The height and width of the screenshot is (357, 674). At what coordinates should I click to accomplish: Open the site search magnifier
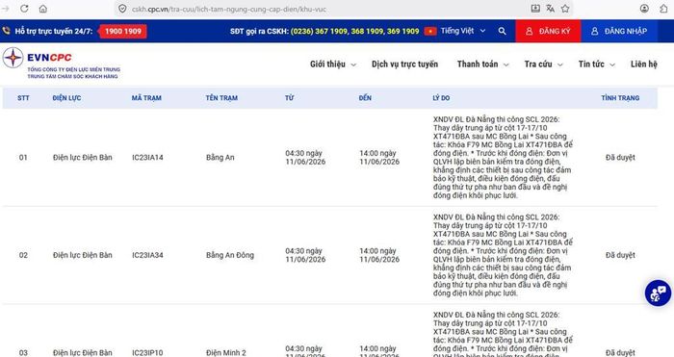[502, 31]
